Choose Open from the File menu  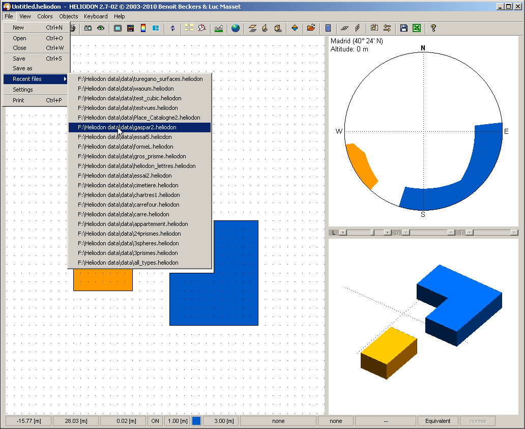[x=36, y=38]
